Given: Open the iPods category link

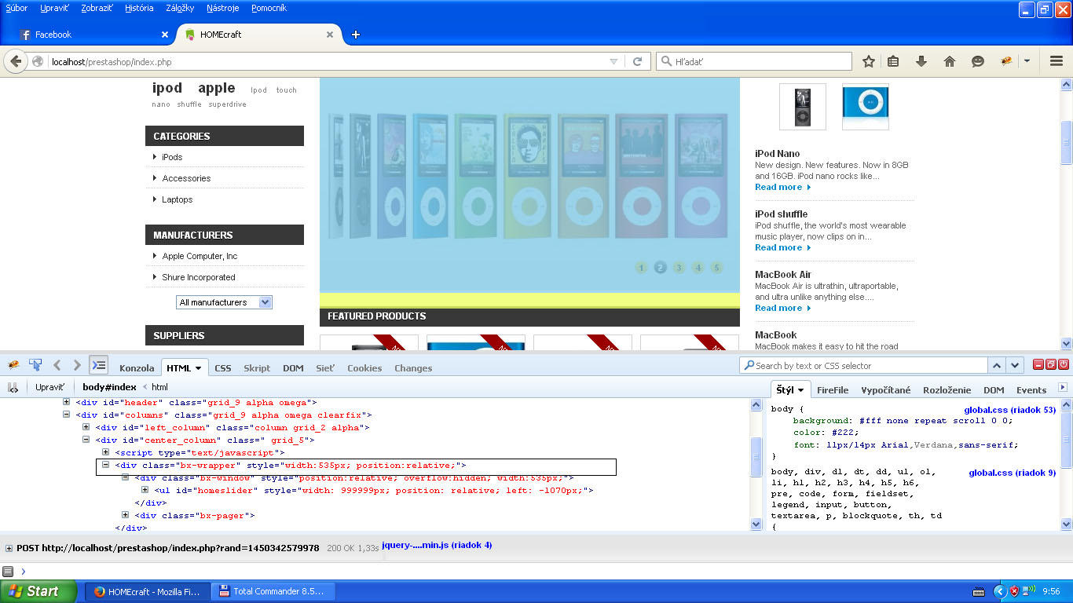Looking at the screenshot, I should [172, 157].
